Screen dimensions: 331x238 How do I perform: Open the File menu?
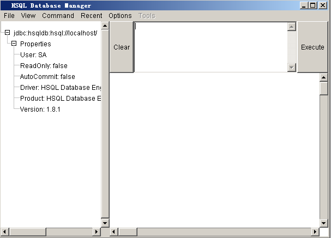(9, 16)
